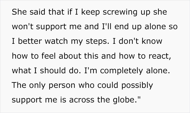Viewport: 190px width, 113px height.
Task: Click on the word "person"
Action: click(x=62, y=86)
